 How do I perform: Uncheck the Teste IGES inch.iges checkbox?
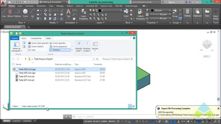(14, 69)
